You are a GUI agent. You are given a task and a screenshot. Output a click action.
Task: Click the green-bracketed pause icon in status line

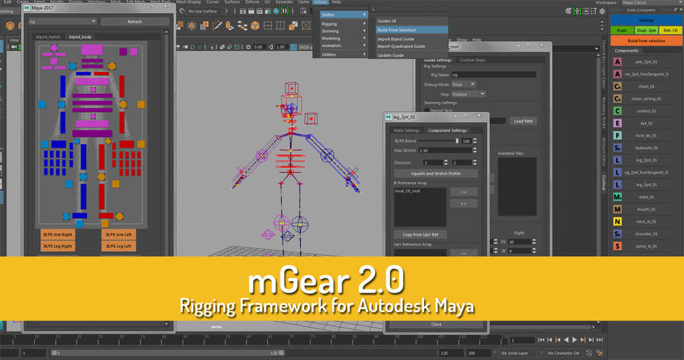pos(285,11)
